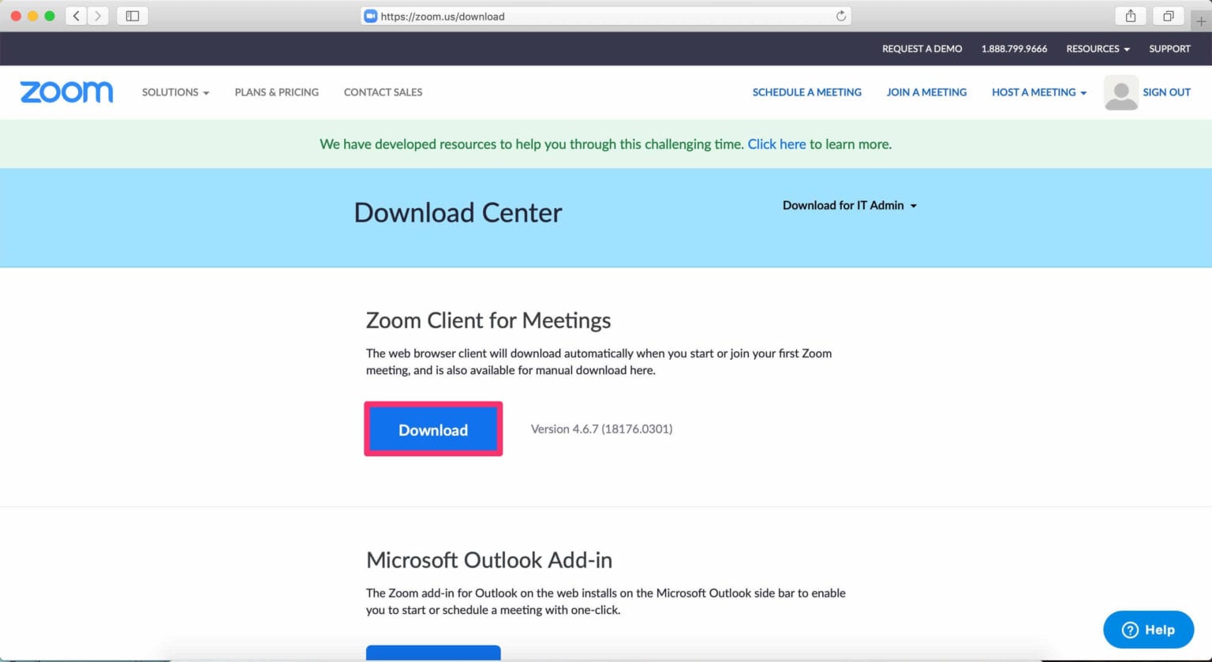The height and width of the screenshot is (662, 1212).
Task: Toggle the Safari sidebar icon
Action: (133, 16)
